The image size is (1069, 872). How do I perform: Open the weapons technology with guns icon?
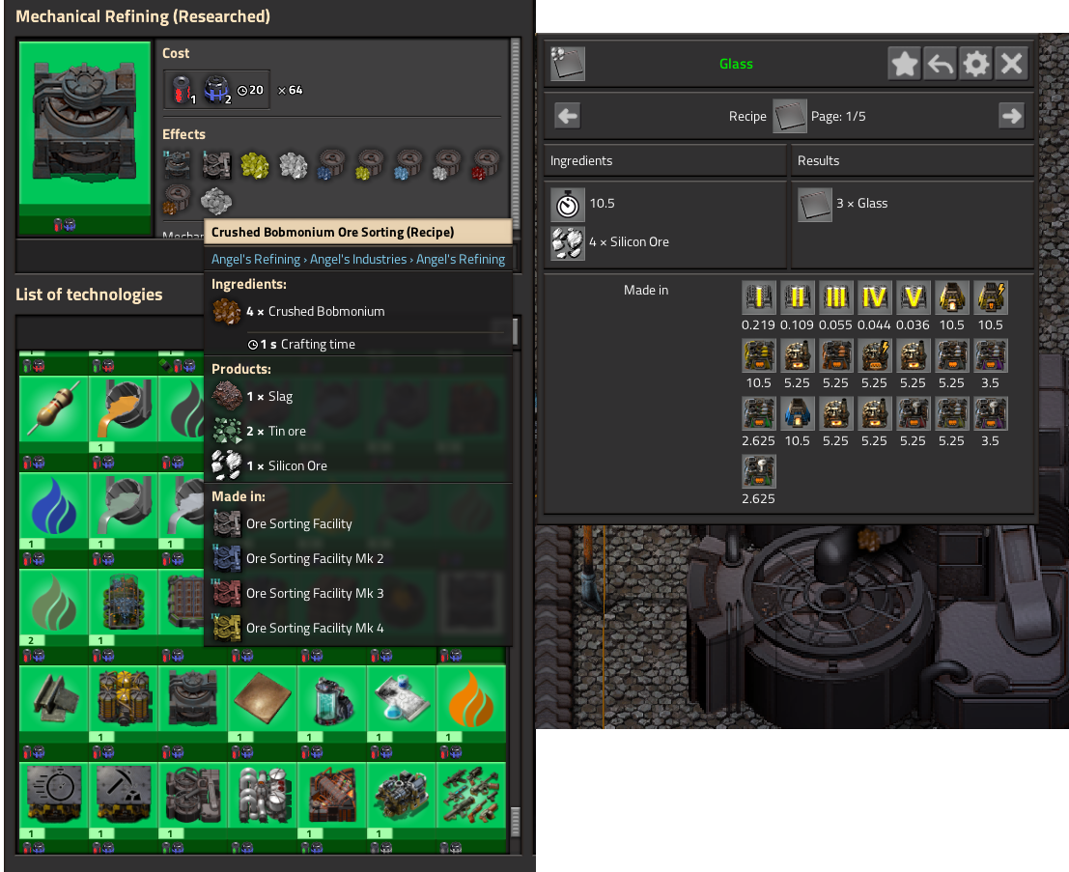(x=471, y=796)
